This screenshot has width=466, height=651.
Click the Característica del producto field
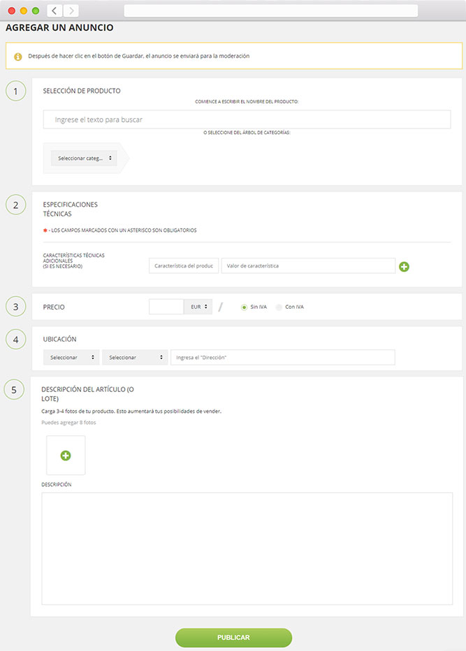click(184, 266)
